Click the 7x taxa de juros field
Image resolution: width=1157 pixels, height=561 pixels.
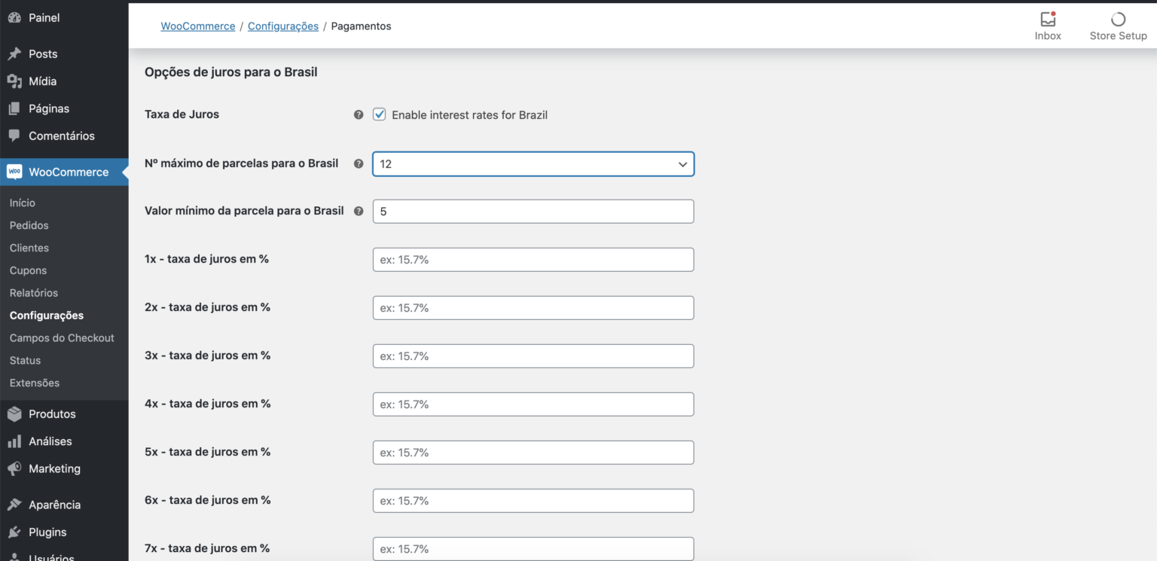(x=533, y=548)
